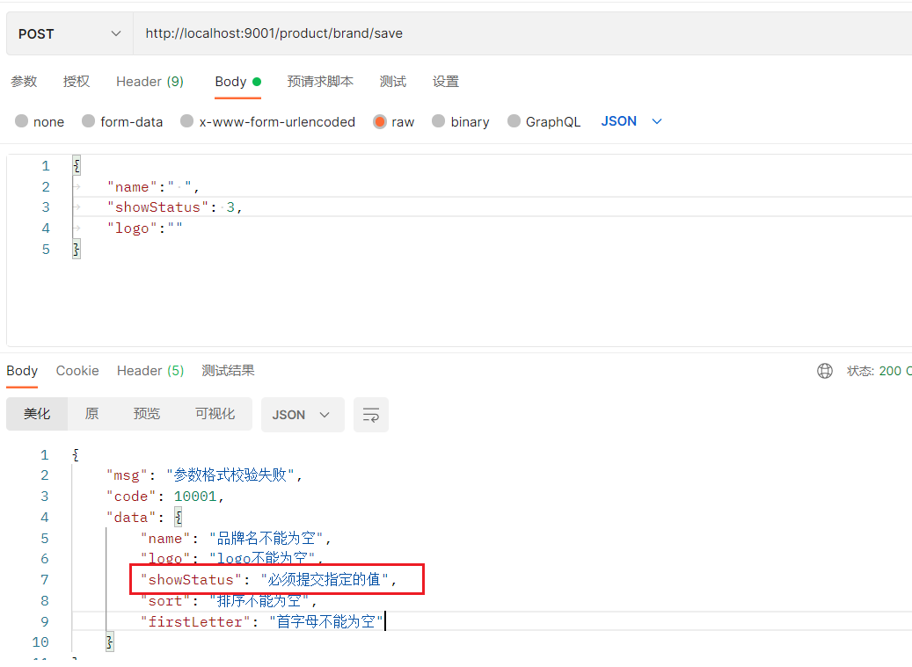Select the 原 raw view
The width and height of the screenshot is (912, 667).
coord(91,414)
